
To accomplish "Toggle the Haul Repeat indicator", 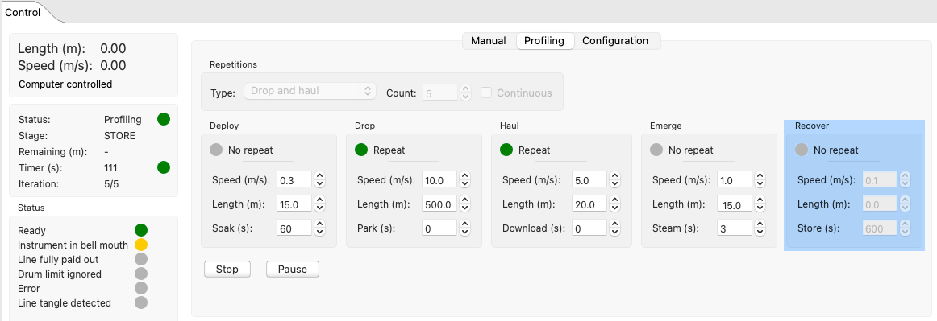I will coord(506,150).
